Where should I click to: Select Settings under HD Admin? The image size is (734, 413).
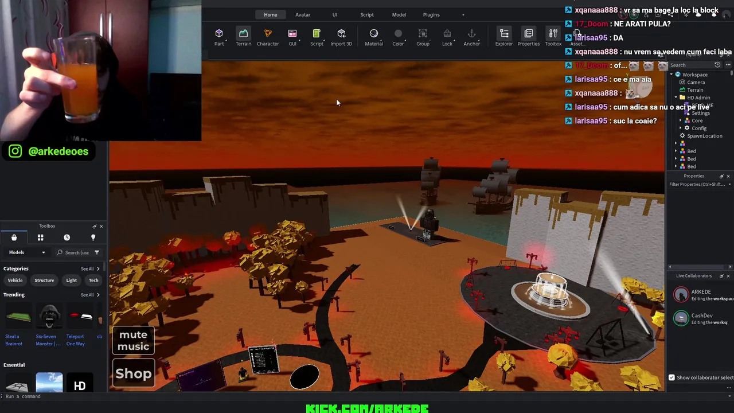(700, 113)
